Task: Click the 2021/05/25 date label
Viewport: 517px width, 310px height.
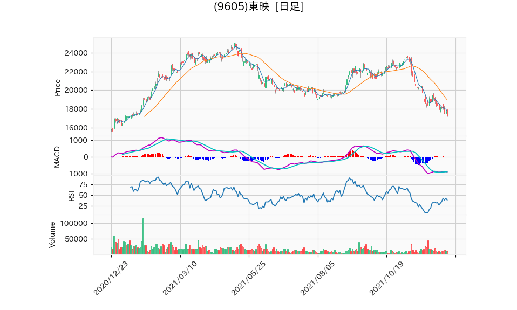Action: [250, 278]
